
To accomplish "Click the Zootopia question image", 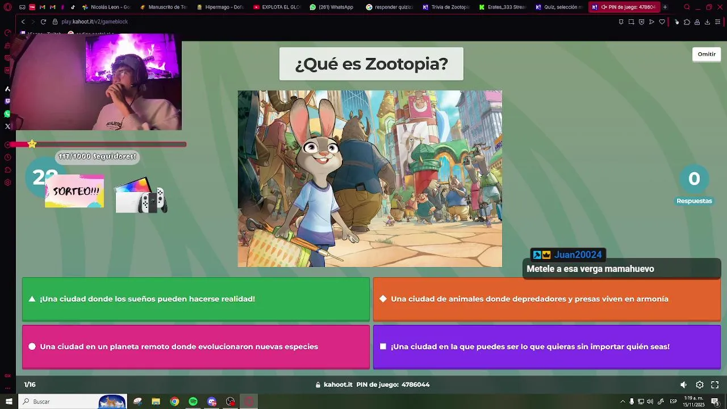I will [x=370, y=178].
